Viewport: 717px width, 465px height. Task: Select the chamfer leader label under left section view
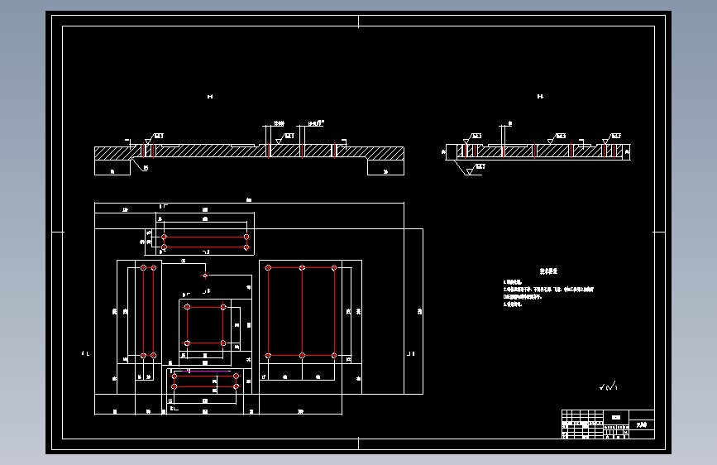(x=146, y=168)
